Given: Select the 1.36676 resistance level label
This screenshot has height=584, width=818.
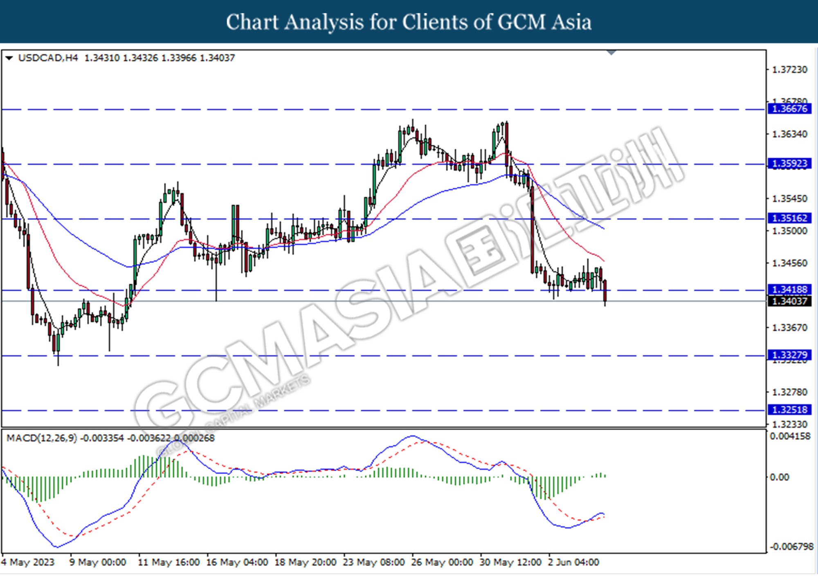Looking at the screenshot, I should point(789,109).
